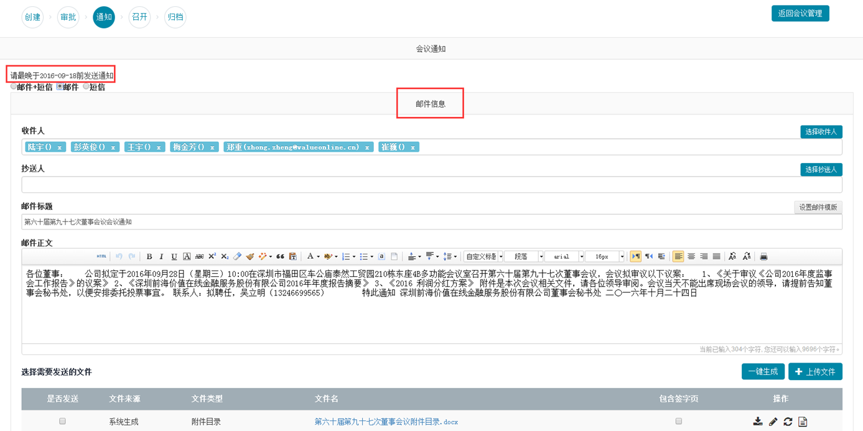863x431 pixels.
Task: Apply character border formatting
Action: [x=187, y=256]
